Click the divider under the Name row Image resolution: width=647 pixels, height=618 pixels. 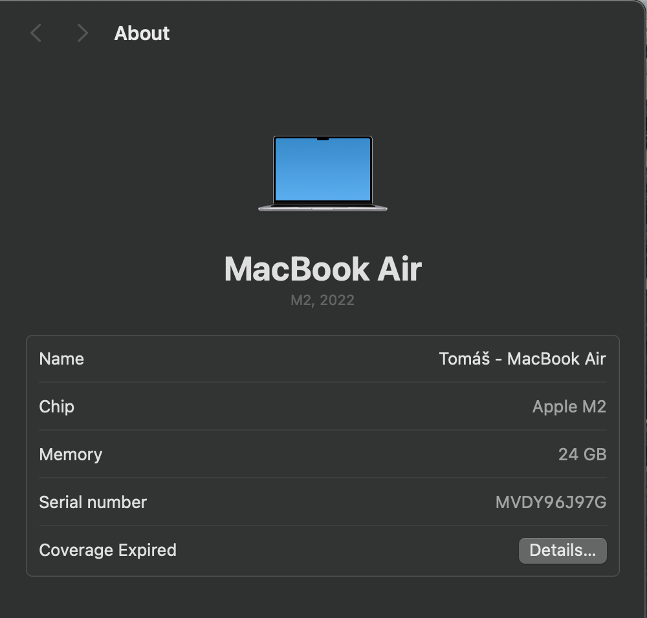323,383
